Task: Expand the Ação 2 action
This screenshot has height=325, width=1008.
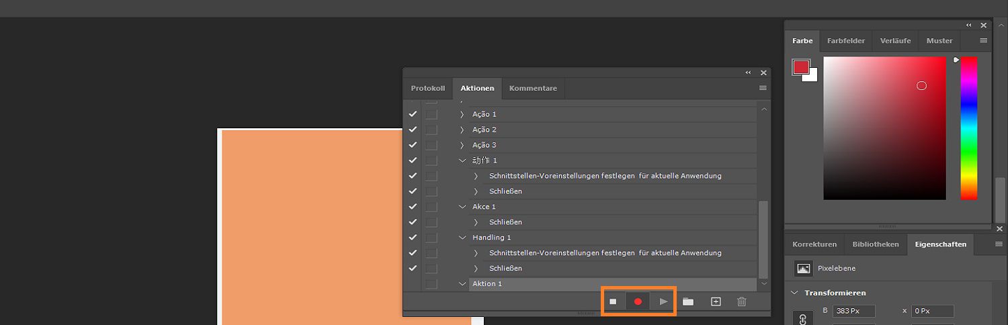Action: coord(462,130)
